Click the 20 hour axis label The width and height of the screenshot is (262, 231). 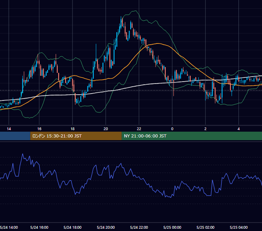coord(106,129)
